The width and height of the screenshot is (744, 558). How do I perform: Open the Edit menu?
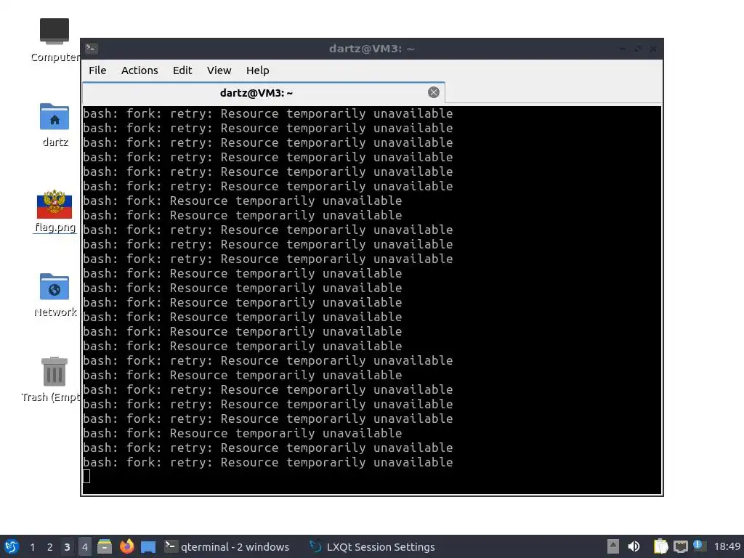[182, 70]
